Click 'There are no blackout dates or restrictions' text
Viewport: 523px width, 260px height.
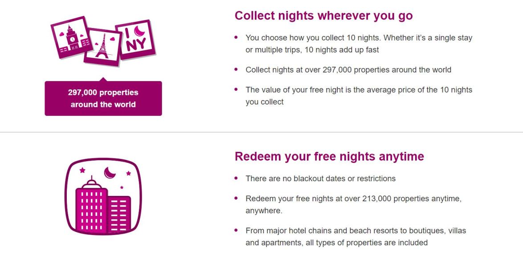pyautogui.click(x=320, y=179)
